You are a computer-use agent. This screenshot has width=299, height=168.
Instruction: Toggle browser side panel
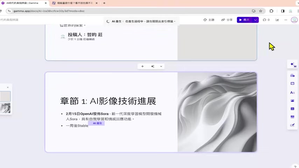(283, 11)
